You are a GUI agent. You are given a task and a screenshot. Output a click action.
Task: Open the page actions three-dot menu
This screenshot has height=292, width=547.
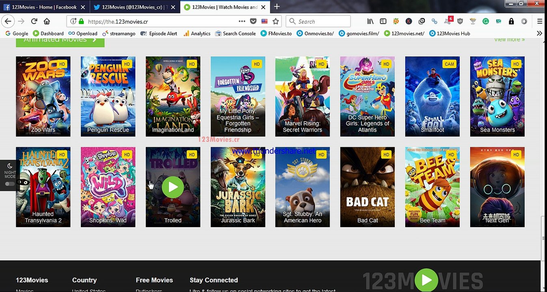point(242,21)
